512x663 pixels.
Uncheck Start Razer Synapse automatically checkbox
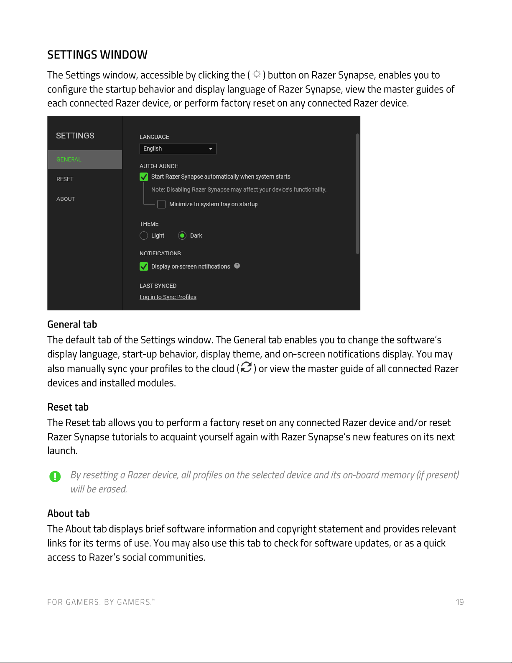(x=144, y=177)
